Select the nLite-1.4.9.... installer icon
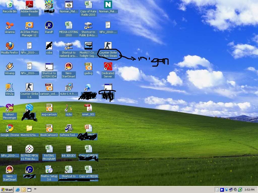258x193 pixels. pos(69,89)
